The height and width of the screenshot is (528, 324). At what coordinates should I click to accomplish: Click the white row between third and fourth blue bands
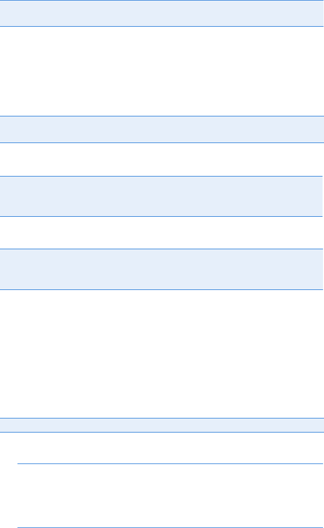tap(162, 232)
